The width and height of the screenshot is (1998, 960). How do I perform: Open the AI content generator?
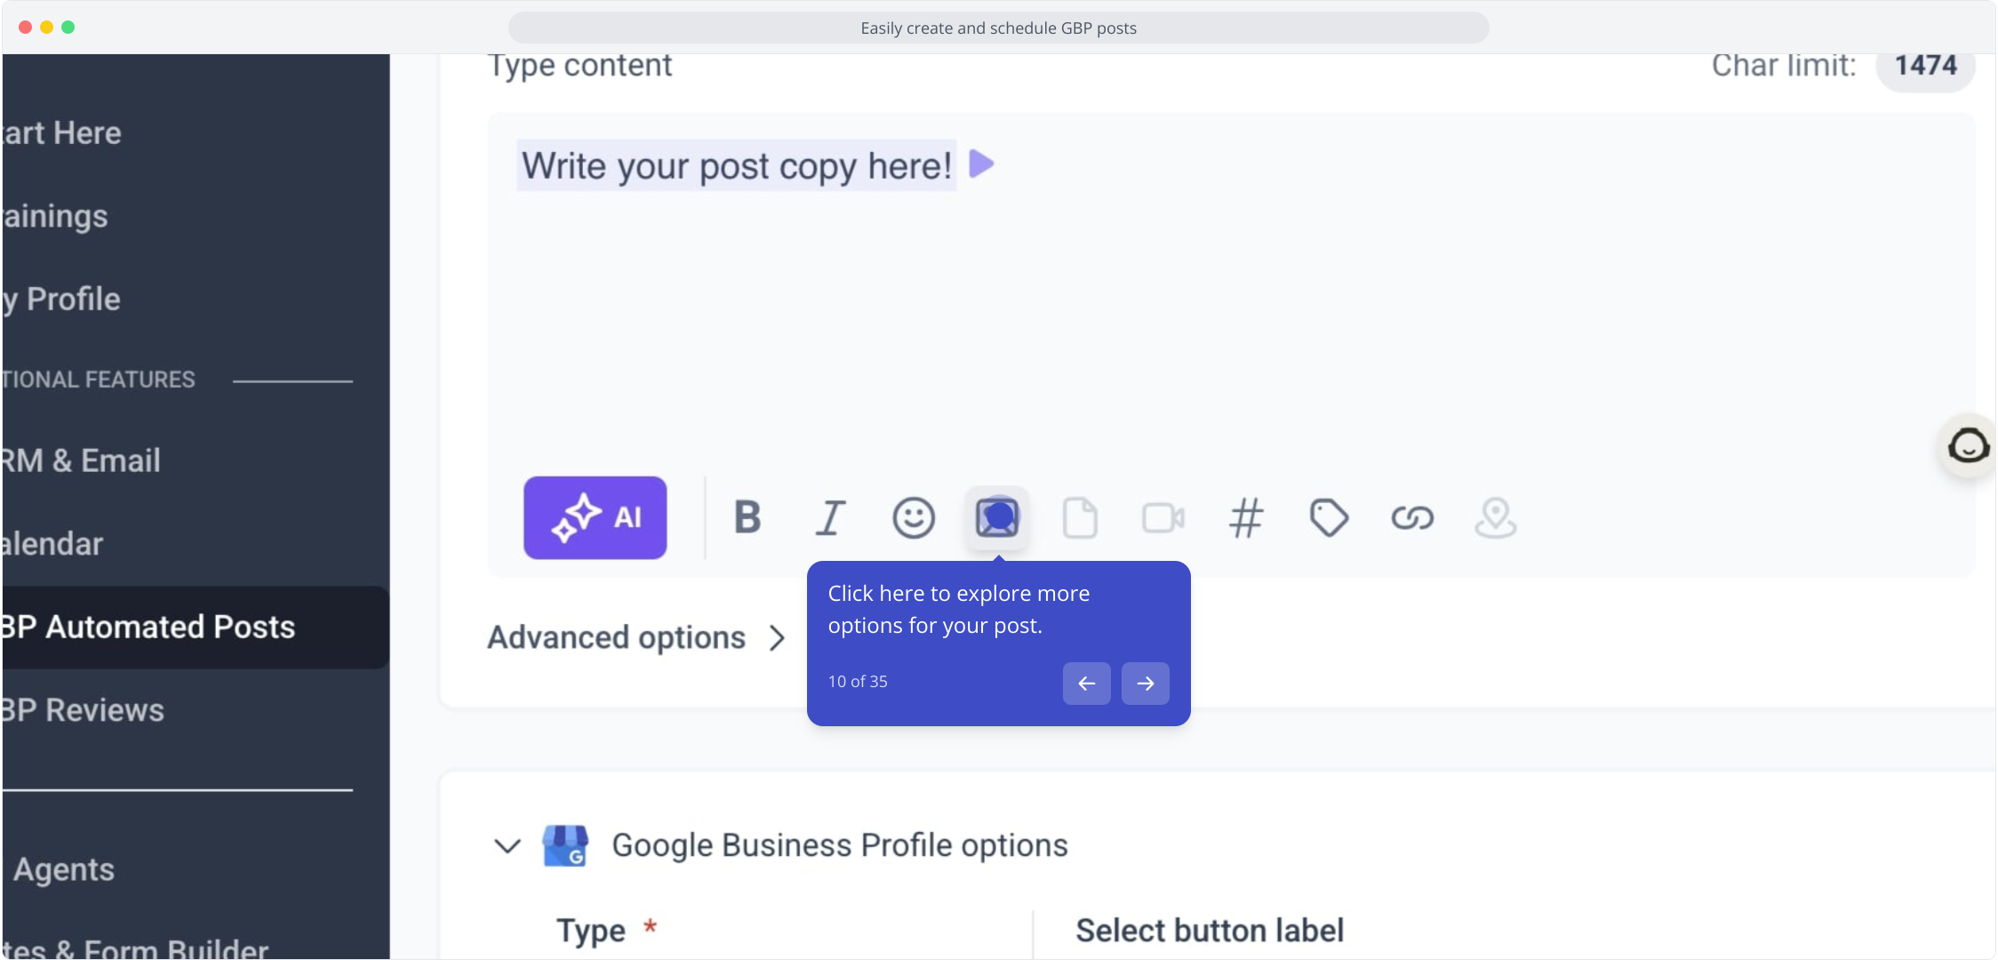595,517
